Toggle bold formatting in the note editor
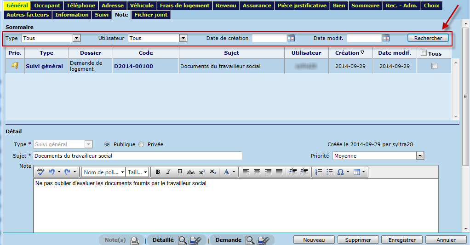Viewport: 470px width, 245px height. (158, 172)
